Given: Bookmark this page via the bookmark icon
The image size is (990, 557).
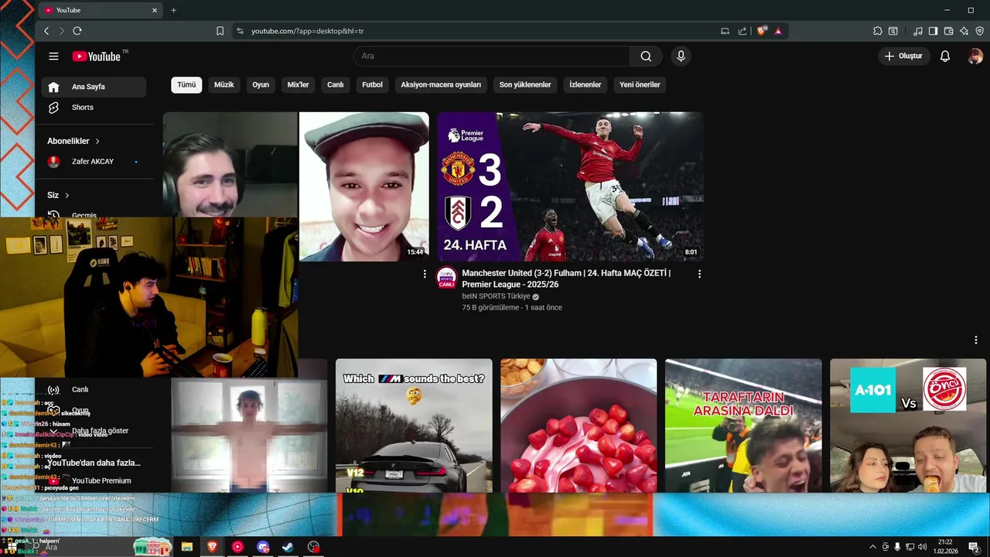Looking at the screenshot, I should click(220, 31).
